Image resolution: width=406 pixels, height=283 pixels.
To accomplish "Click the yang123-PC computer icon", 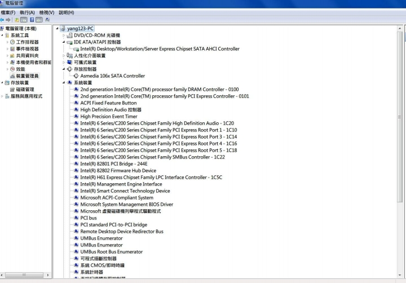I will pos(63,29).
